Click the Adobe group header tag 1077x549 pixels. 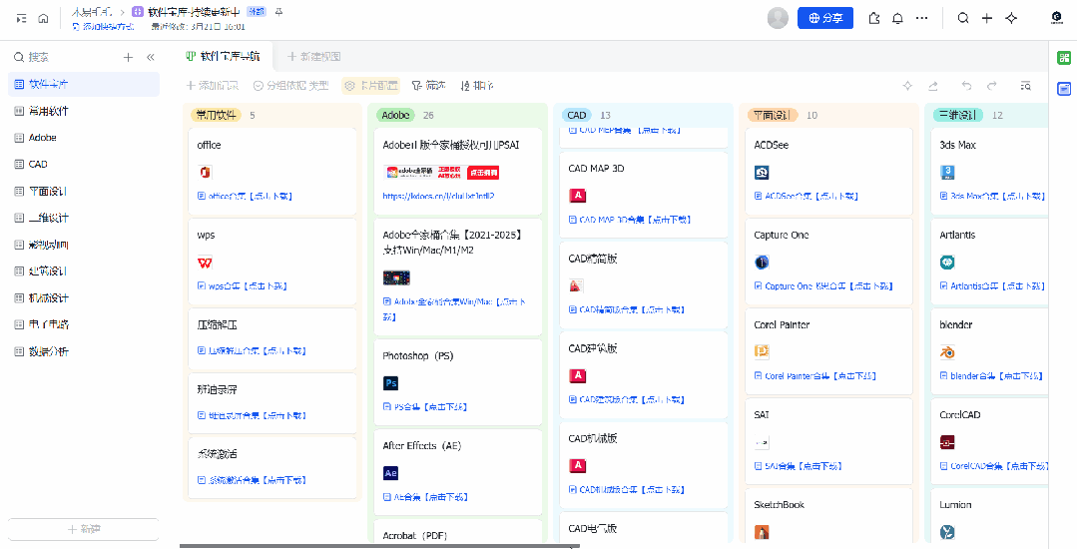(395, 115)
